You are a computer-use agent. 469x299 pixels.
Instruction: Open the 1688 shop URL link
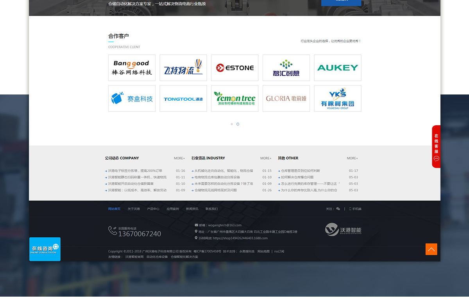240,238
